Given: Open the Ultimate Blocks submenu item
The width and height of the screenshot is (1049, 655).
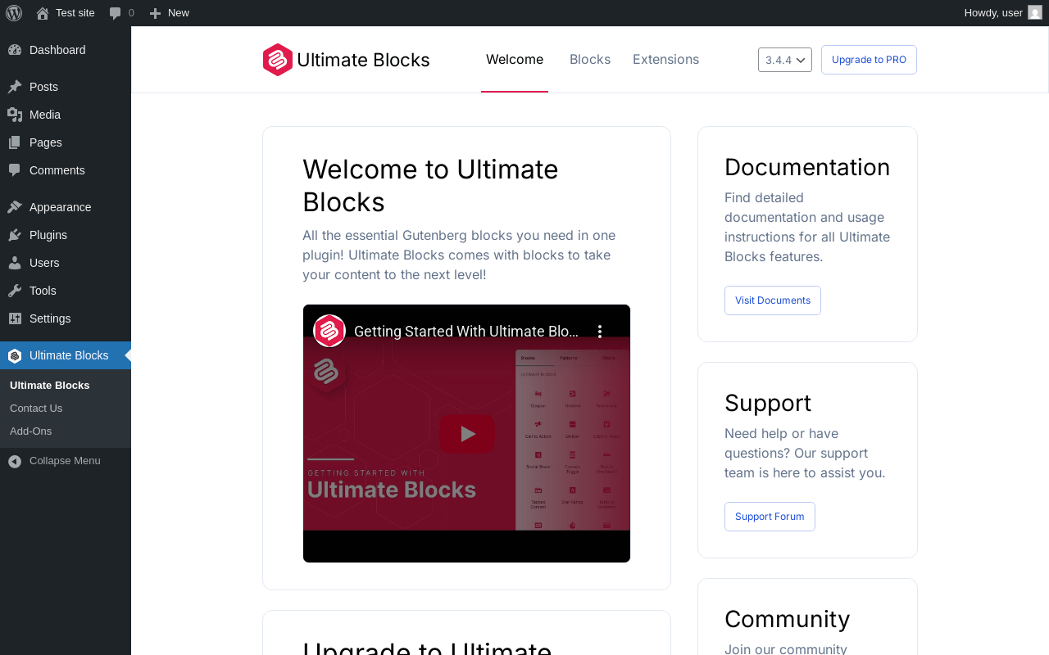Looking at the screenshot, I should coord(50,385).
